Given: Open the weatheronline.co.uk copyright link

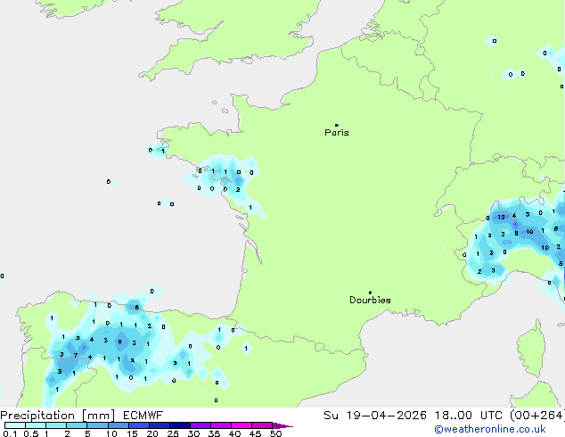Looking at the screenshot, I should coord(489,429).
